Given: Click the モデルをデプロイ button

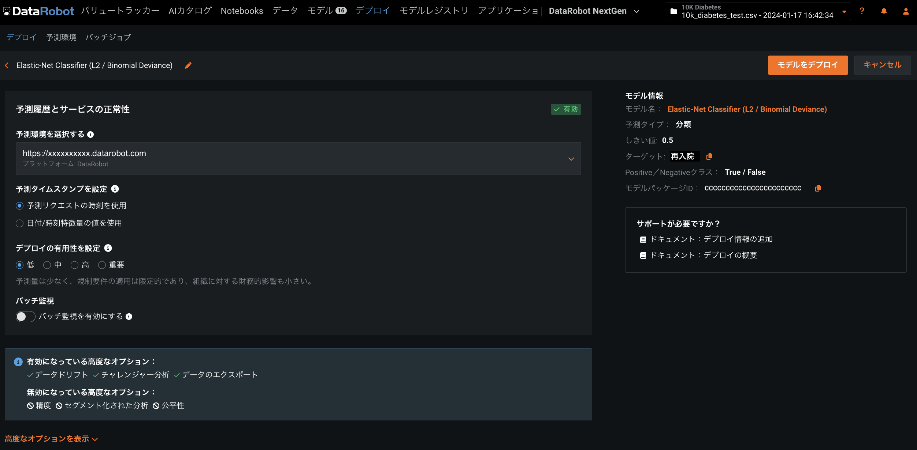Looking at the screenshot, I should tap(808, 65).
